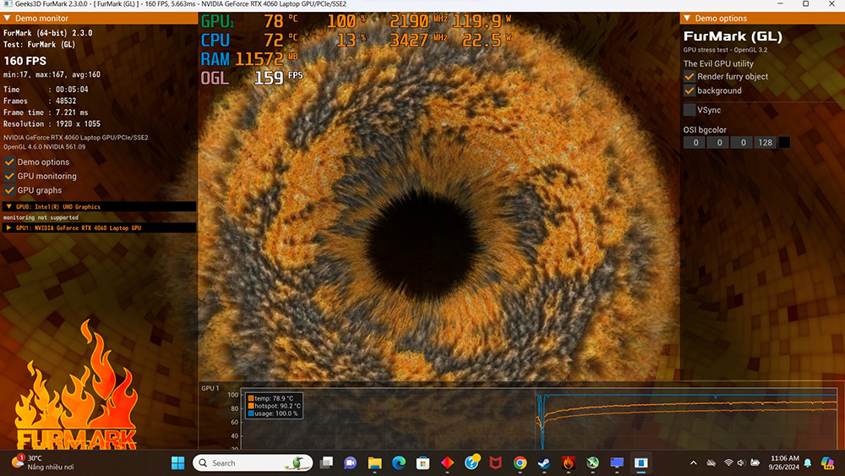The image size is (845, 476).
Task: Click OSI bgcolor red value field
Action: [695, 142]
